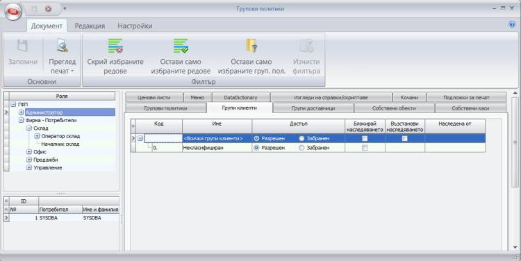
Task: Open the Собствени обекти tab
Action: point(394,108)
